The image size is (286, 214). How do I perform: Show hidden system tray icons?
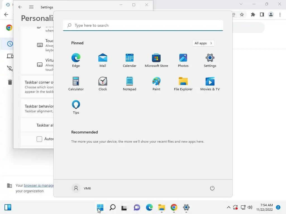point(228,207)
